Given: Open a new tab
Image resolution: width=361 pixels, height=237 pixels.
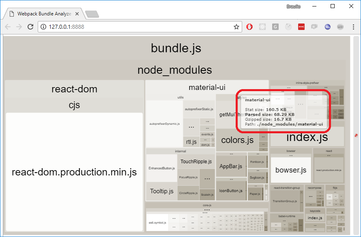Looking at the screenshot, I should [x=92, y=14].
